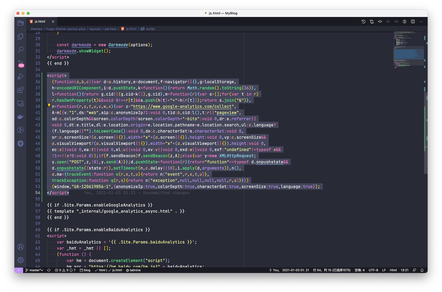Open the Accounts menu
Screen dimensions: 442x292
21,247
